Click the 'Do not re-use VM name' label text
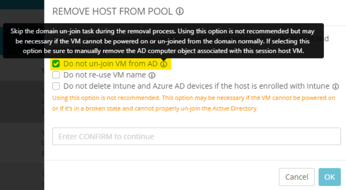The image size is (346, 190). [105, 75]
